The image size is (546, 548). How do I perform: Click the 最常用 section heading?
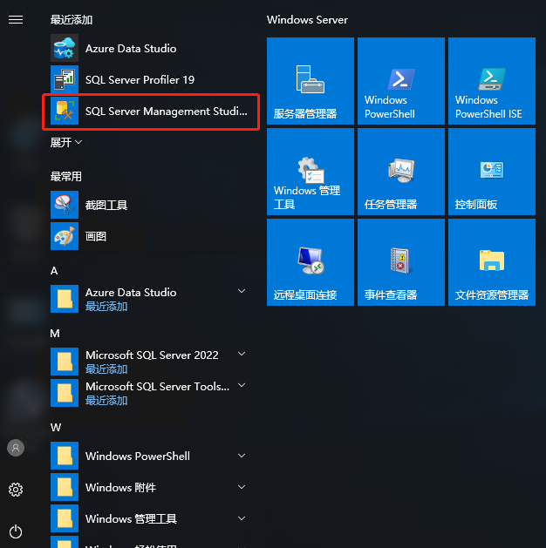pos(66,177)
